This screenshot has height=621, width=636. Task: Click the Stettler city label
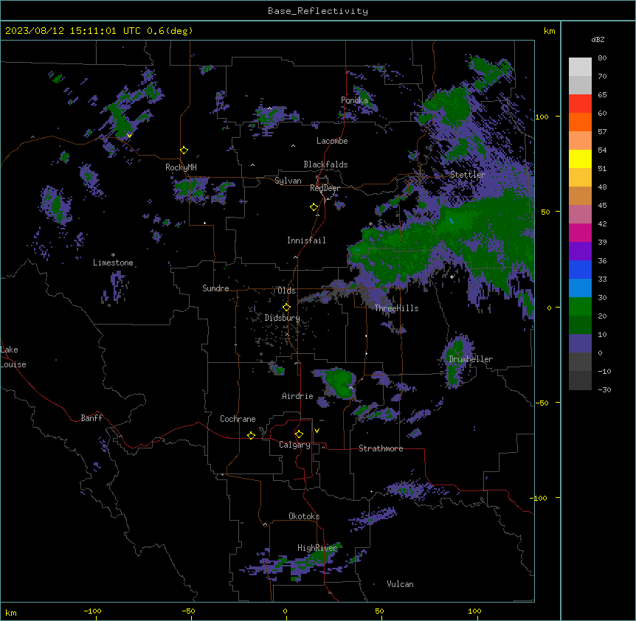468,175
